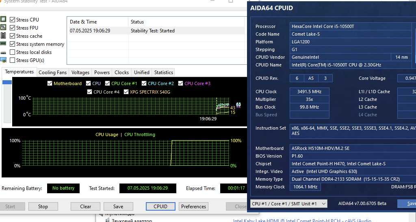416x222 pixels.
Task: Click the 14 nm process field
Action: (x=401, y=57)
